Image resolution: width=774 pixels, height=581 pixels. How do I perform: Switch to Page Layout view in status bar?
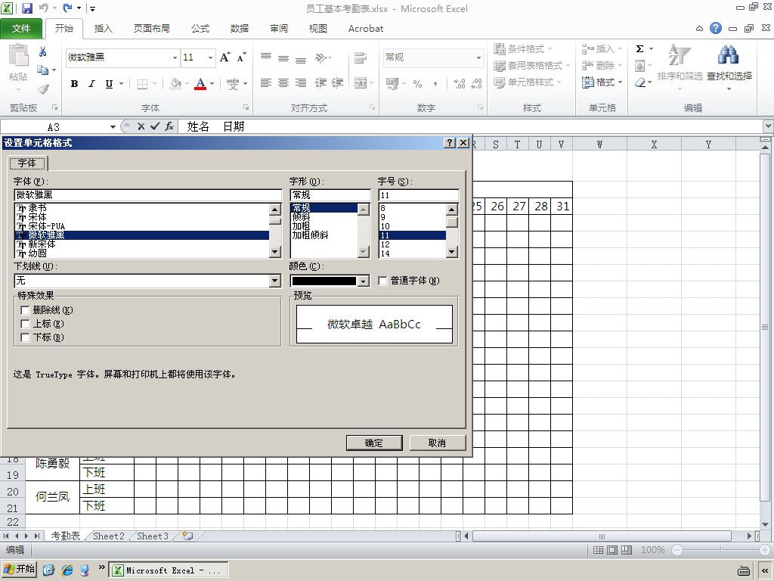click(612, 550)
